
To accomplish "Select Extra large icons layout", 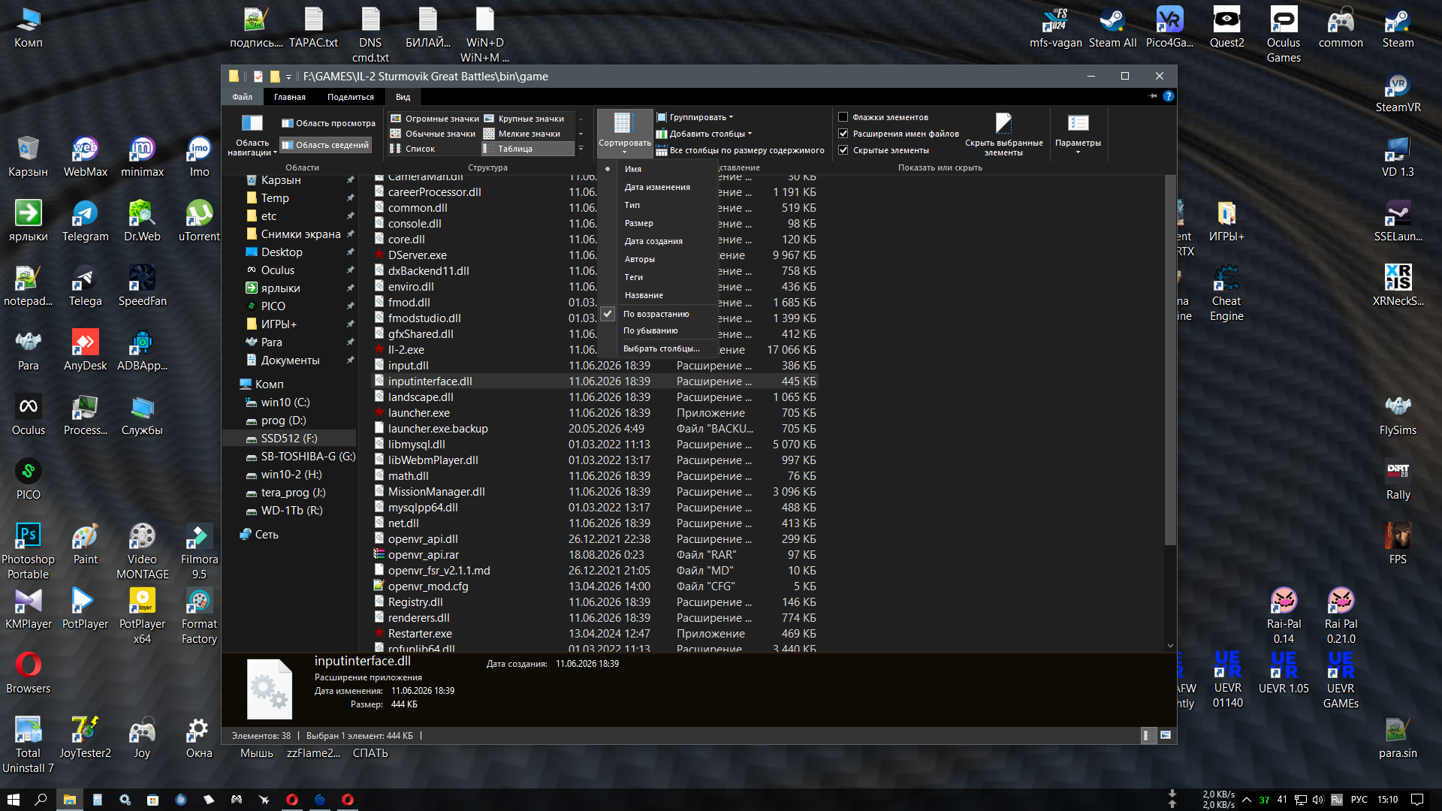I will tap(435, 119).
